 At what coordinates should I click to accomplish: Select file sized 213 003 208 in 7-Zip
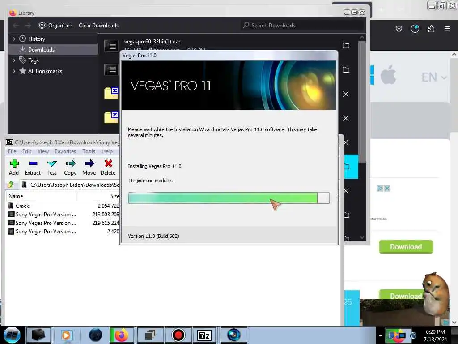[x=63, y=215]
